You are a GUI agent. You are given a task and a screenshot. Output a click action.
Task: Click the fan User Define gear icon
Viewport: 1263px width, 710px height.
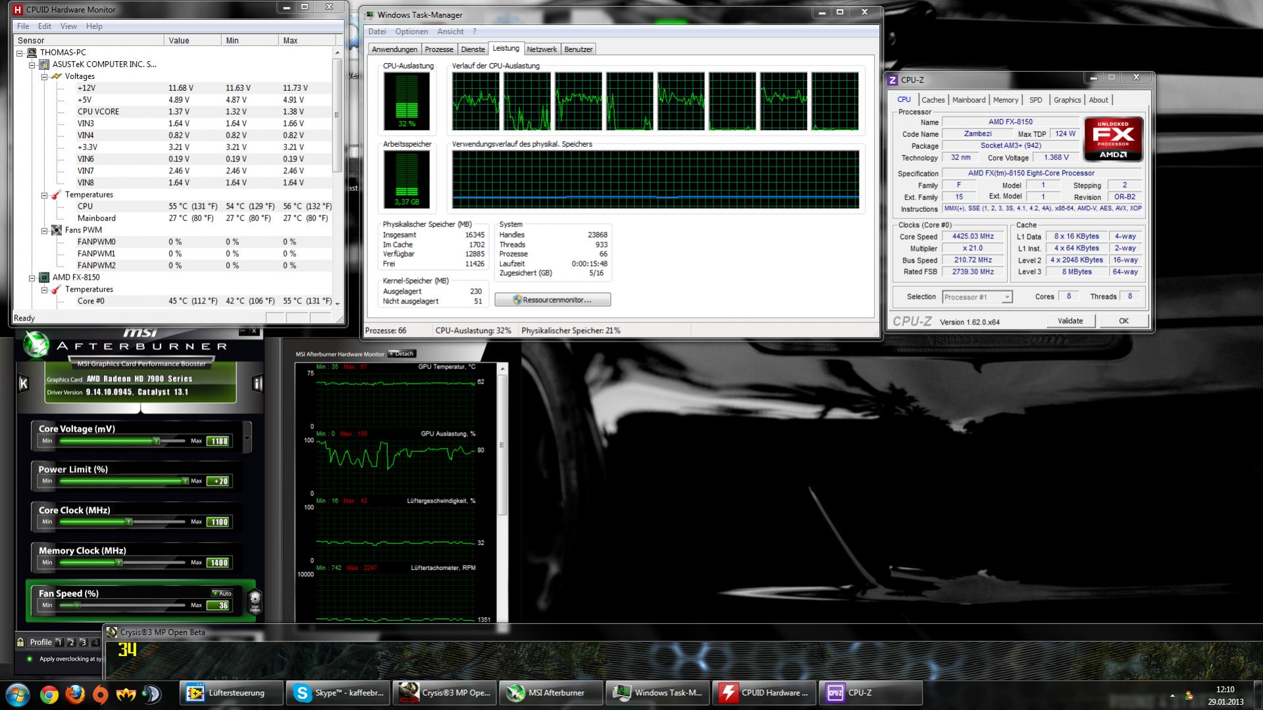(255, 601)
